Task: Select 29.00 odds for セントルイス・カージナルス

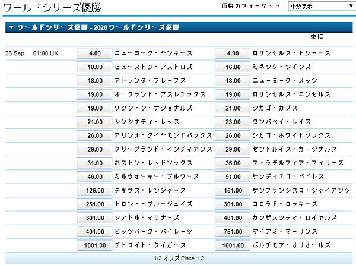Action: [x=233, y=149]
